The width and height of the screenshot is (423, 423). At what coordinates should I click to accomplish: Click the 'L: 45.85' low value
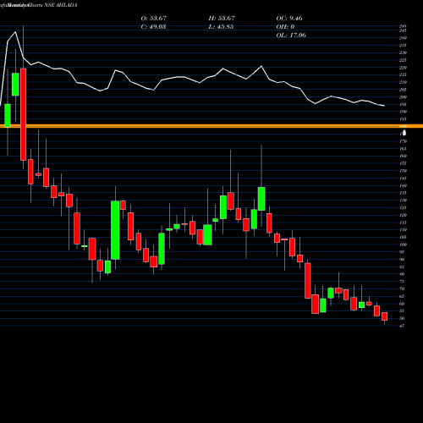coord(221,27)
